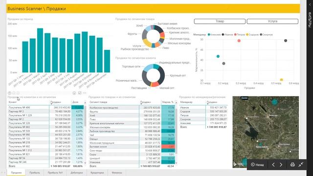Select the Иванов row in manager table
The width and height of the screenshot is (313, 176).
pyautogui.click(x=203, y=108)
